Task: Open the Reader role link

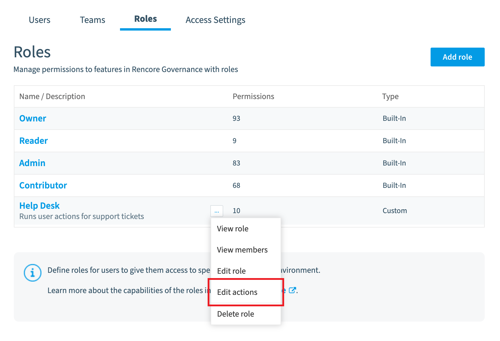Action: pos(34,141)
